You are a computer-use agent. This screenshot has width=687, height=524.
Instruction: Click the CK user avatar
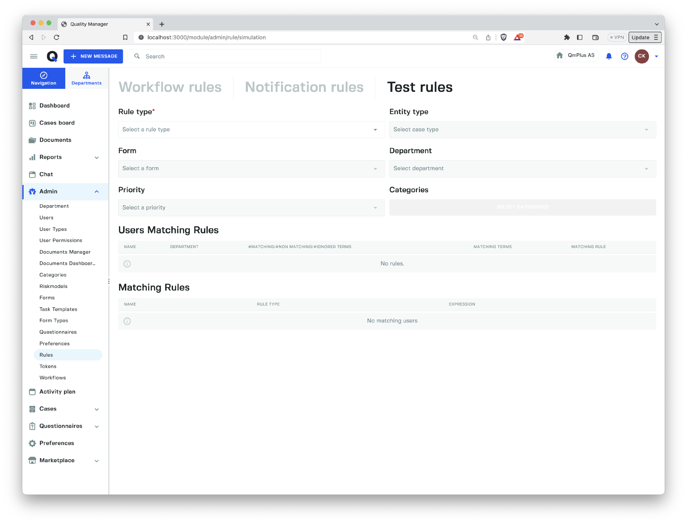(x=641, y=56)
